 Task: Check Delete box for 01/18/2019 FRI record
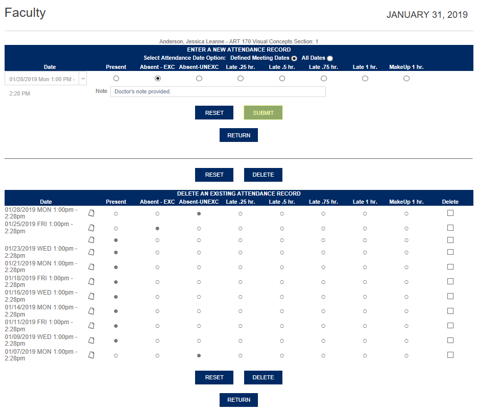click(x=450, y=281)
